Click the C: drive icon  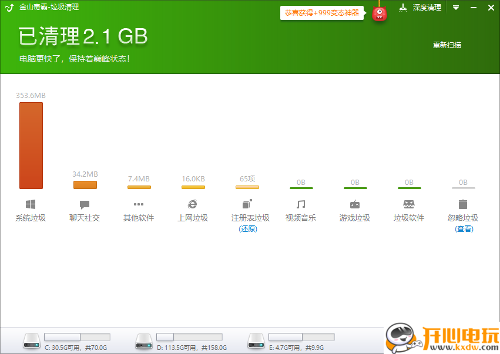tap(31, 340)
